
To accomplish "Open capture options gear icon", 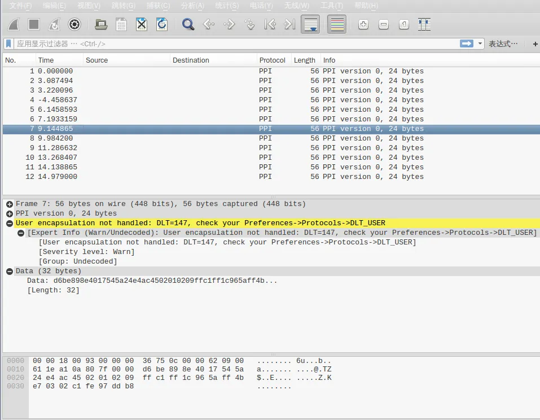I will pos(74,24).
